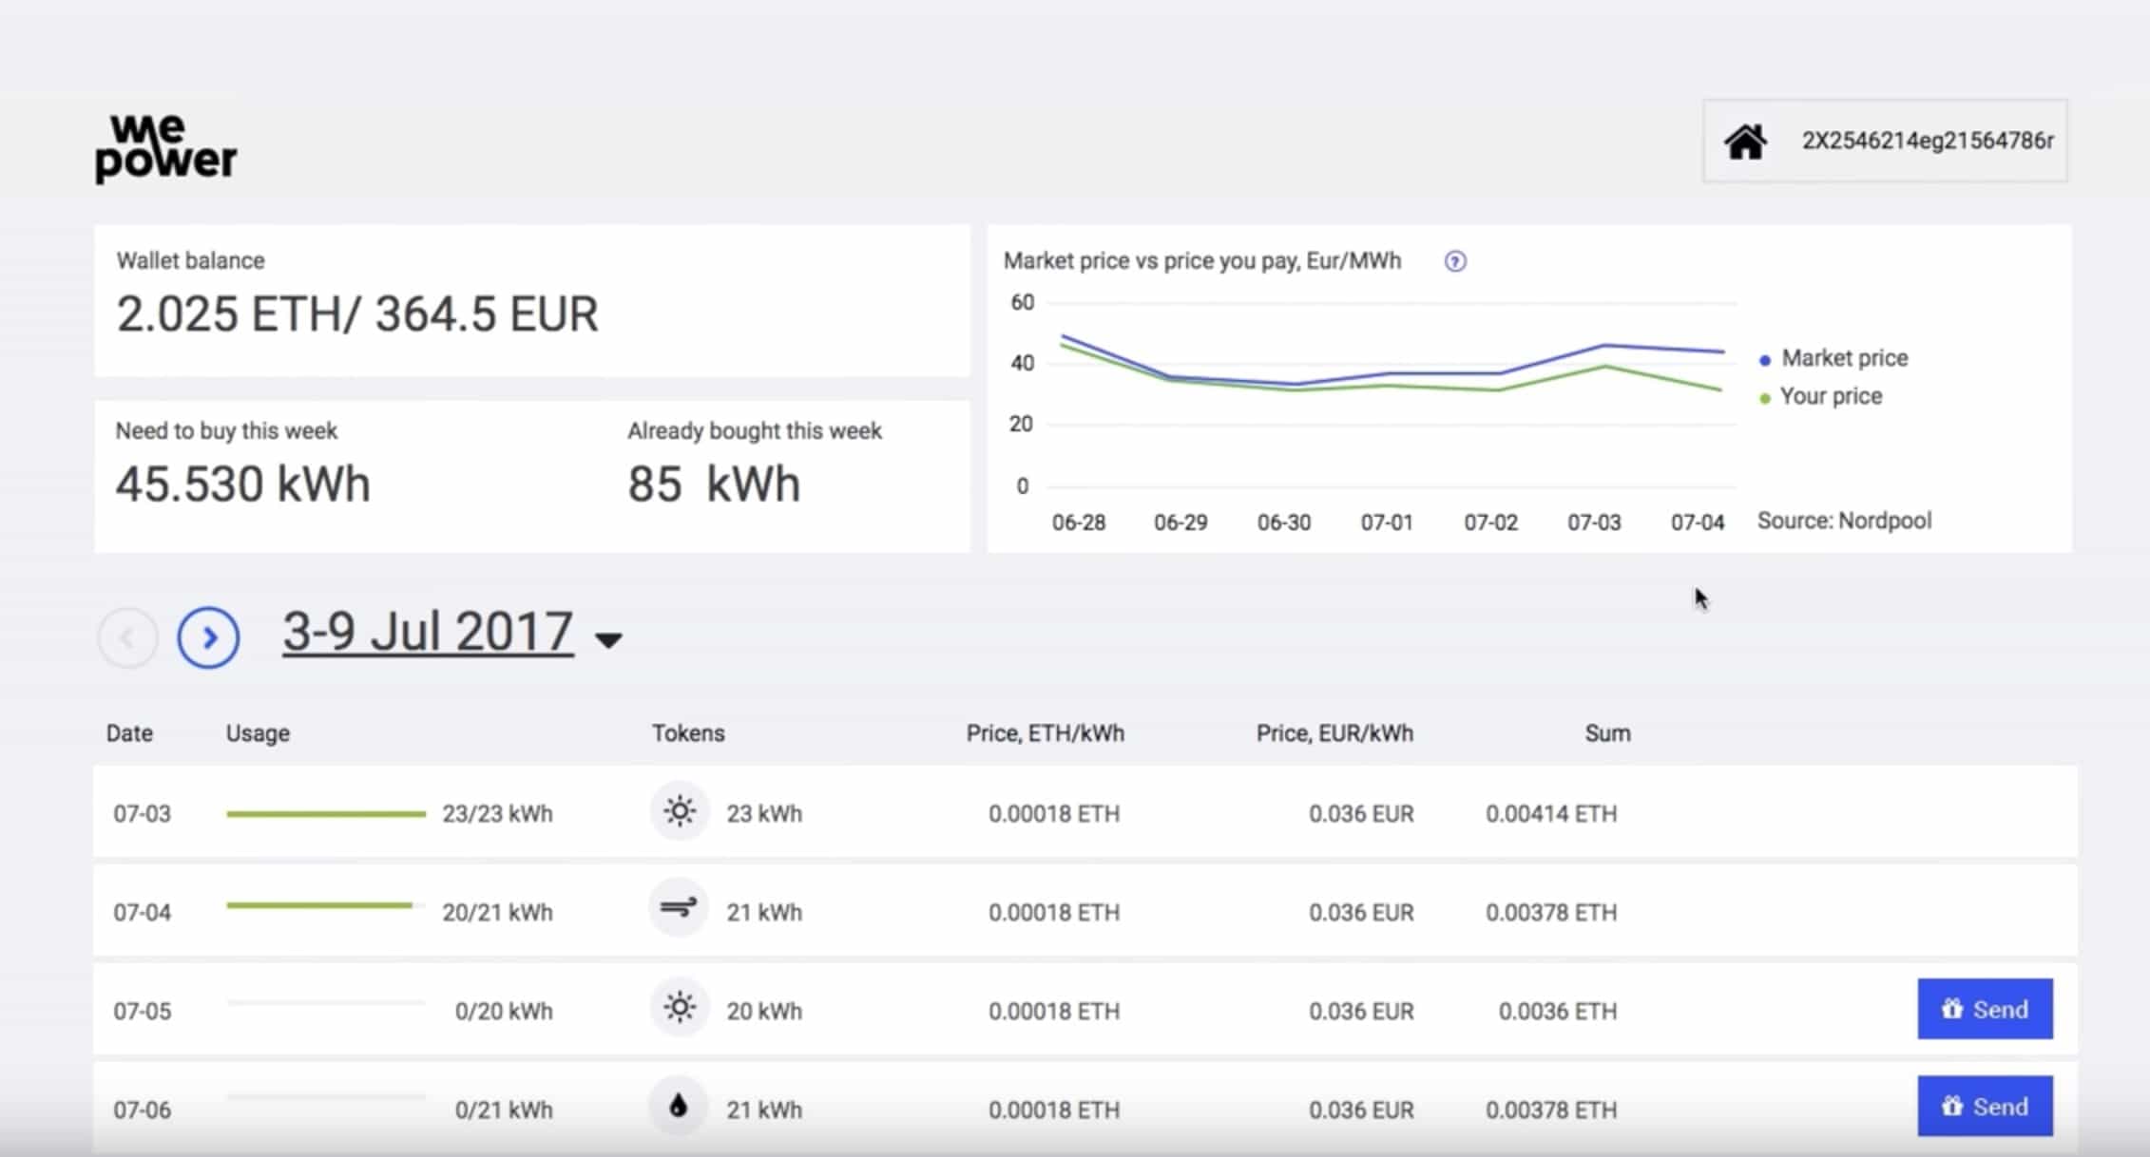Image resolution: width=2150 pixels, height=1157 pixels.
Task: Click the Usage column header
Action: pyautogui.click(x=258, y=733)
